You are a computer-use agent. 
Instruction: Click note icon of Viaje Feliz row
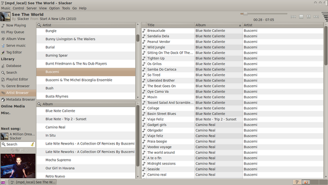tap(144, 119)
